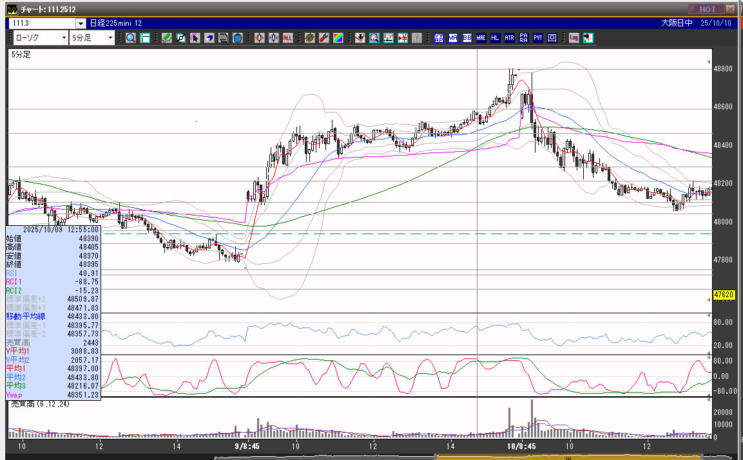The height and width of the screenshot is (460, 743).
Task: Click the HOT button in title bar
Action: coord(706,9)
